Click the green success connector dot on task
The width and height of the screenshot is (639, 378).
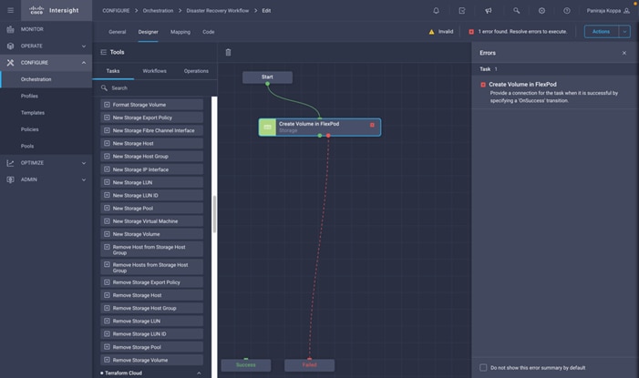(319, 136)
